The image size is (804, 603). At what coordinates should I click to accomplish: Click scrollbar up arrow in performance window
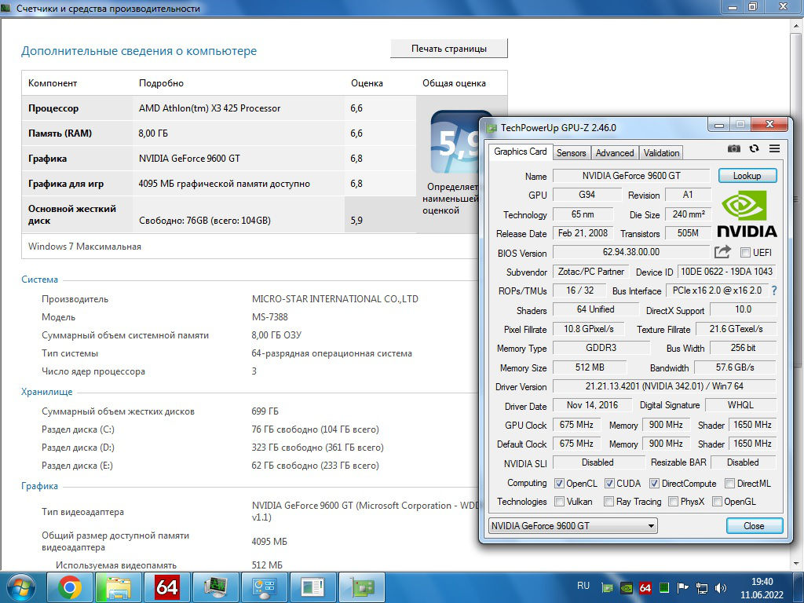point(796,26)
